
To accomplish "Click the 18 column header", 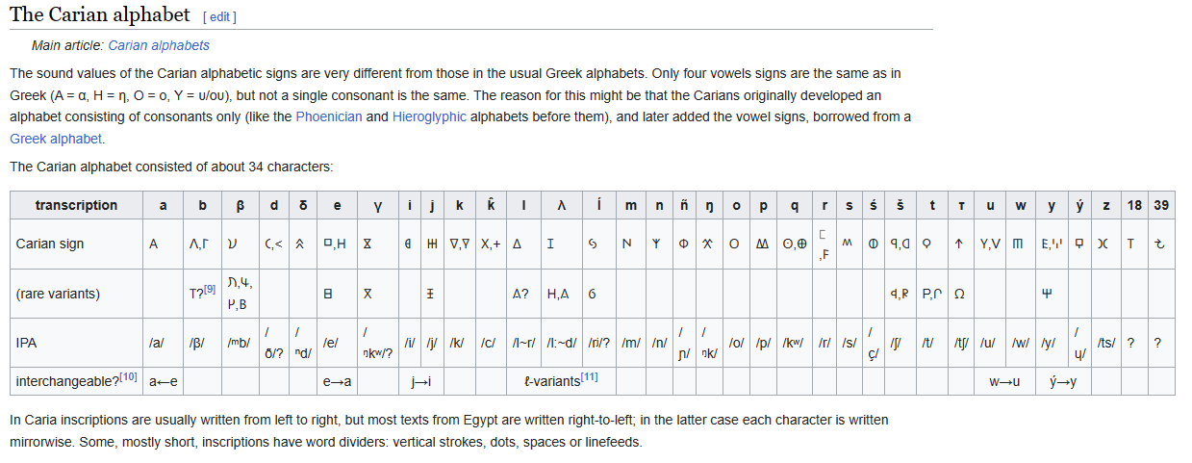I will (1135, 205).
